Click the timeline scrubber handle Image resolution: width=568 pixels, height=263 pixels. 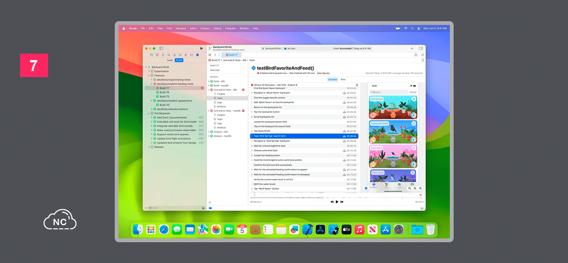(x=323, y=198)
